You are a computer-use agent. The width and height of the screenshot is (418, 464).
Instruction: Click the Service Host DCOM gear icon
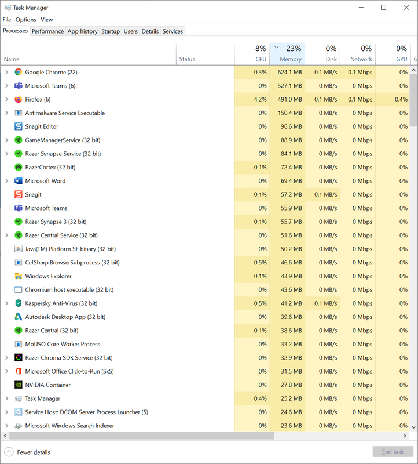(x=19, y=412)
